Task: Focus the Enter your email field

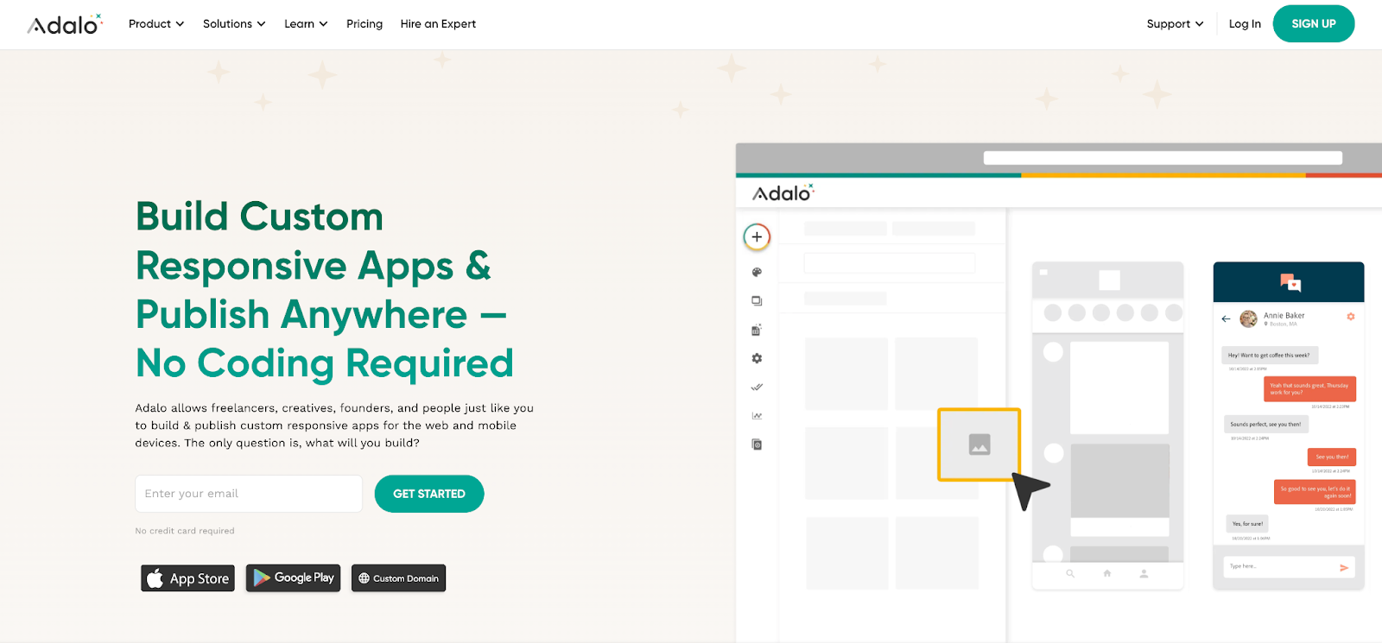Action: (249, 494)
